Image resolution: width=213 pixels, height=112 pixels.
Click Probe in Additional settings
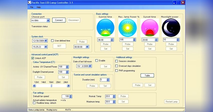point(138,85)
